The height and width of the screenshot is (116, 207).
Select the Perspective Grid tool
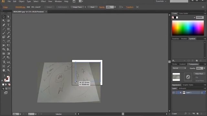click(8, 49)
